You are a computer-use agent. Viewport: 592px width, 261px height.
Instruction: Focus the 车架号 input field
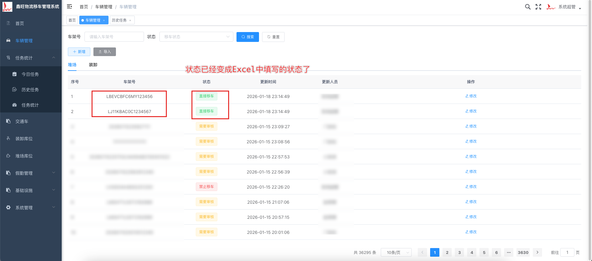point(114,37)
